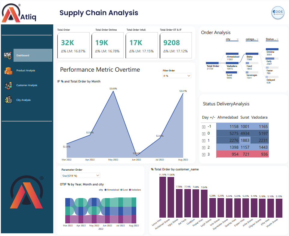
Task: Click the Dashboard icon in sidebar
Action: coord(8,55)
